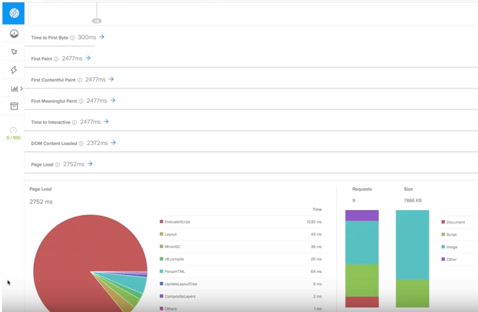Click info icon beside DOM Content Loaded

[x=81, y=143]
